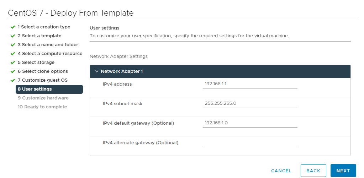Click checkmark icon next to Customize guest OS
364x178 pixels.
click(x=13, y=80)
